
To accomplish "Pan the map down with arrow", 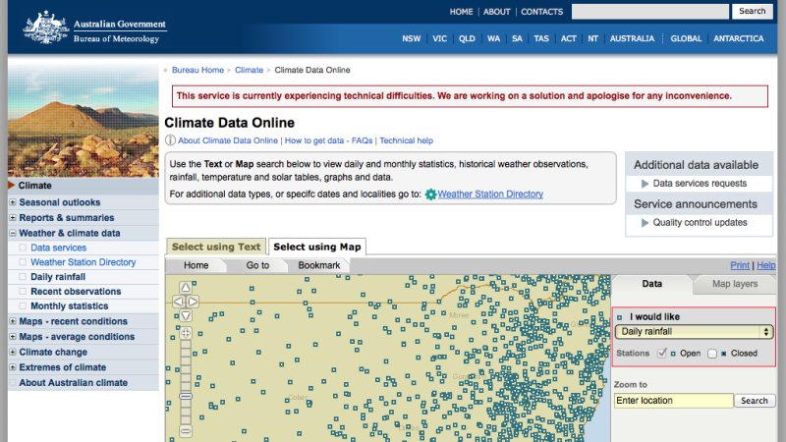I will pyautogui.click(x=186, y=315).
